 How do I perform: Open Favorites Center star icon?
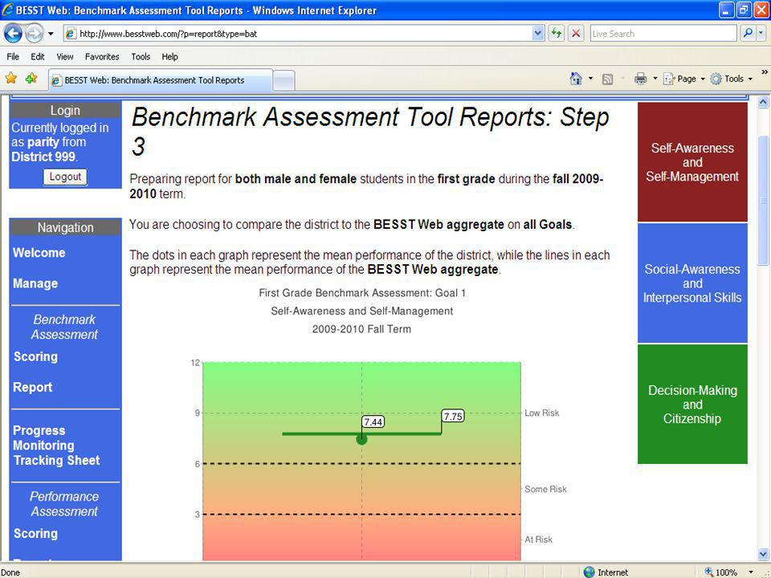10,78
